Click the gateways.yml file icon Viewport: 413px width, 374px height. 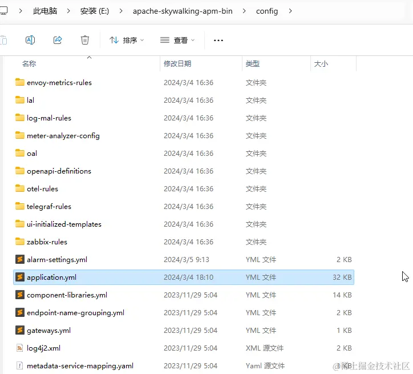[x=20, y=330]
